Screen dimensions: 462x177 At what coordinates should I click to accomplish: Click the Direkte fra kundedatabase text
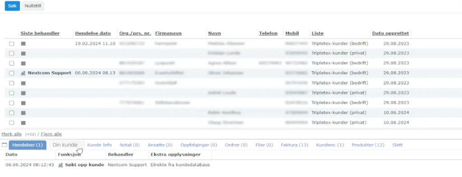[180, 165]
